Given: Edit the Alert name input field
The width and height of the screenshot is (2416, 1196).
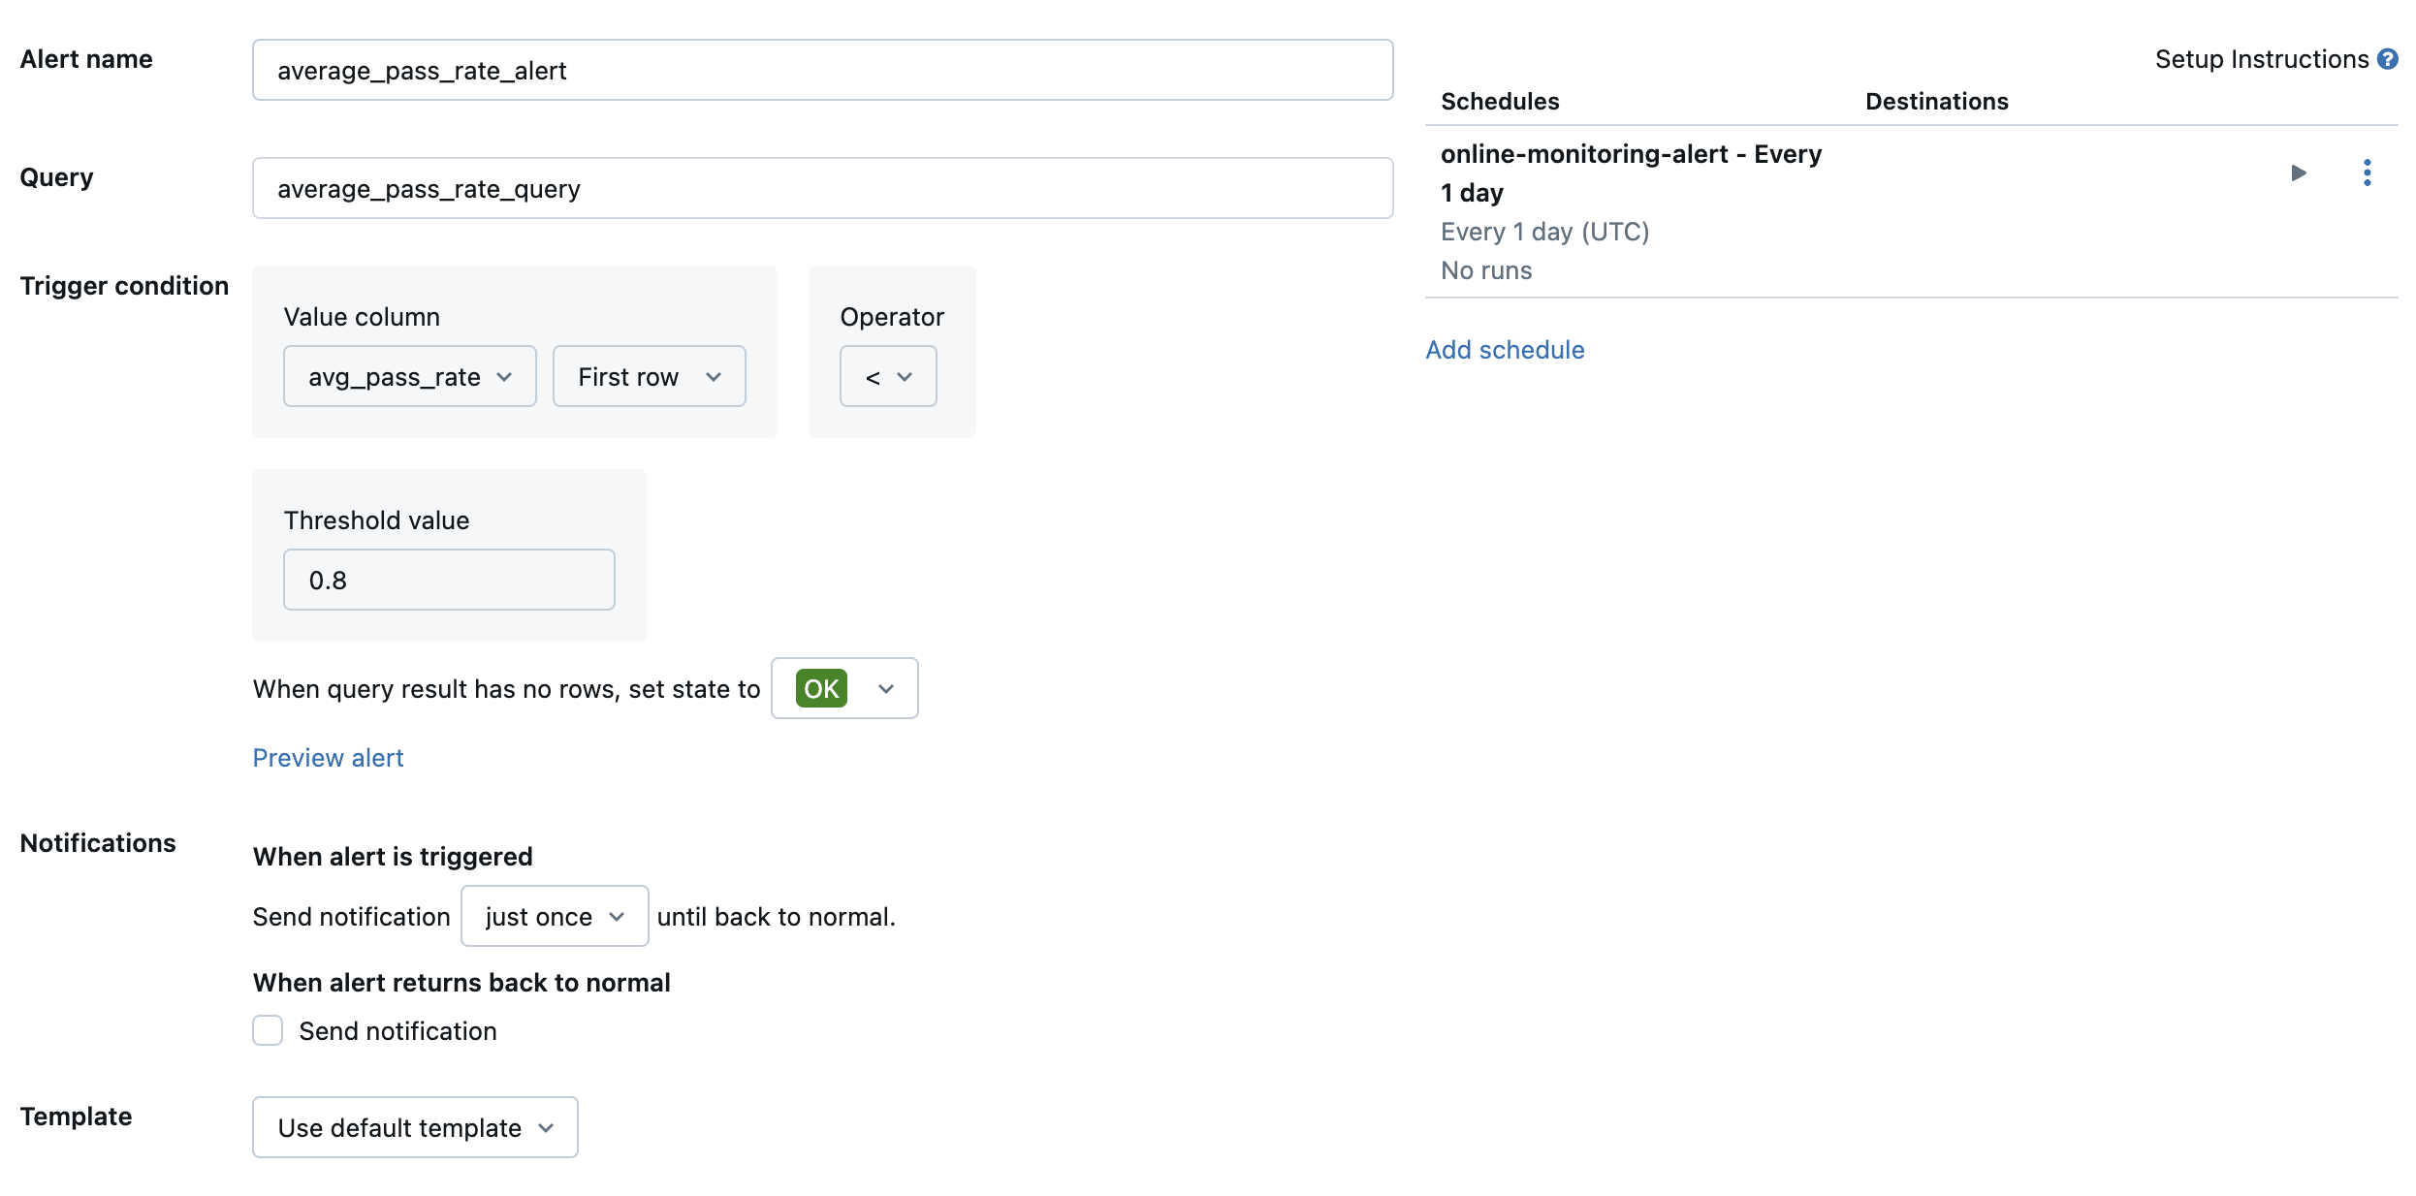Looking at the screenshot, I should click(823, 70).
